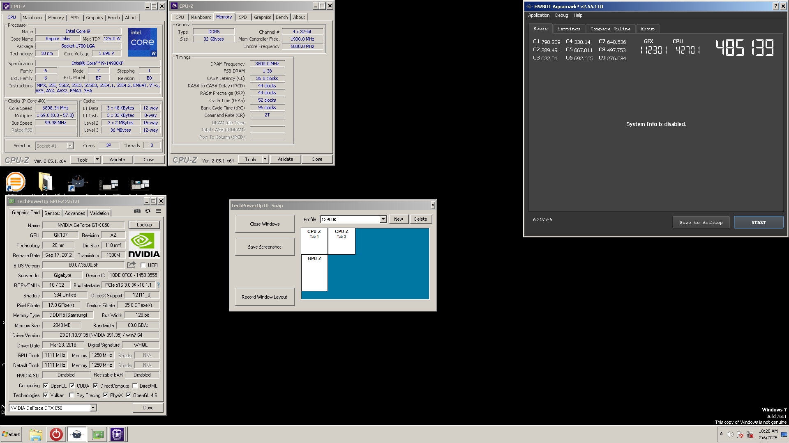Click Close Windows in OC Snap
The image size is (789, 443).
[265, 224]
